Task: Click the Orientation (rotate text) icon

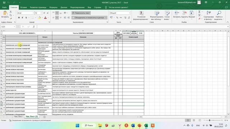Action: [65, 13]
